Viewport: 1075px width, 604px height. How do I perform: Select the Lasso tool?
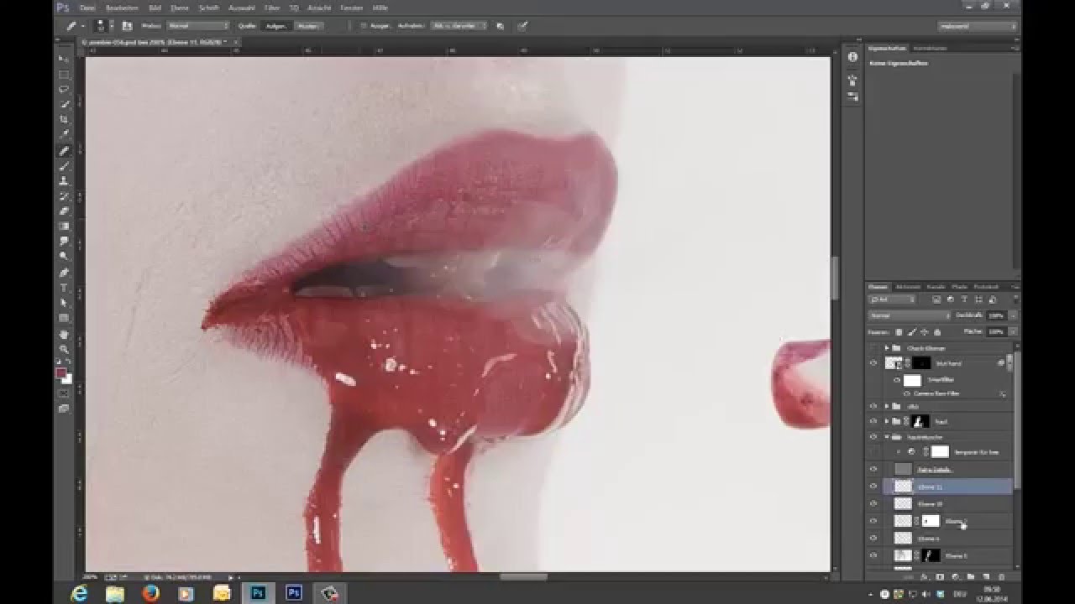coord(64,89)
